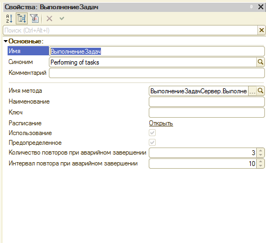Click magnifier icon next to Имя метода
266x243 pixels.
click(x=261, y=91)
